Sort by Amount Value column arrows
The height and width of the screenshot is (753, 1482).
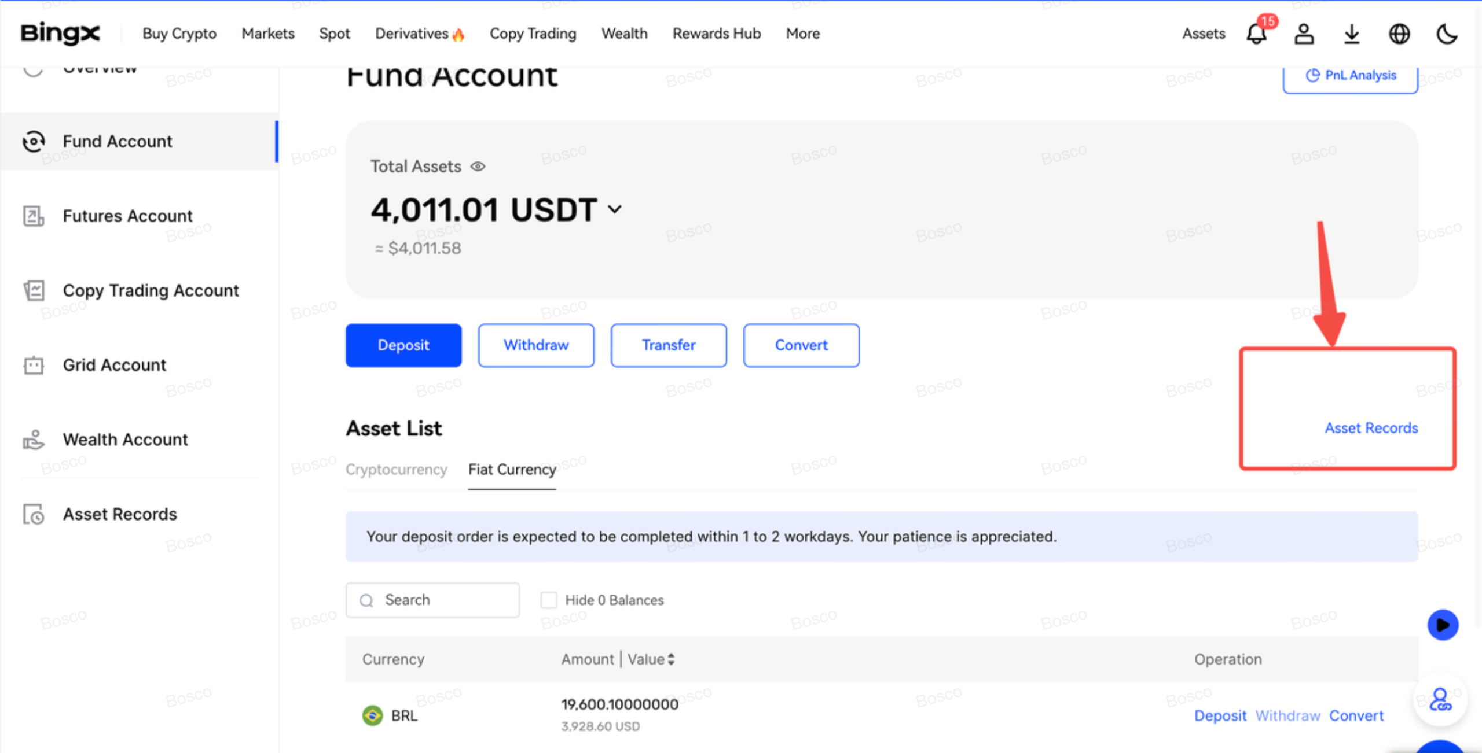tap(671, 659)
